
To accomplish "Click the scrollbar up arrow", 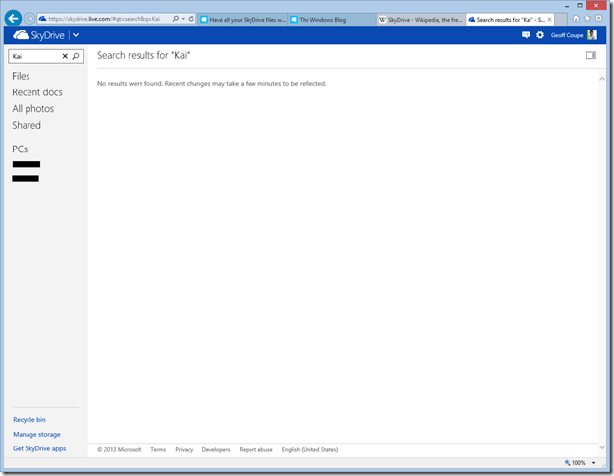I will [602, 79].
